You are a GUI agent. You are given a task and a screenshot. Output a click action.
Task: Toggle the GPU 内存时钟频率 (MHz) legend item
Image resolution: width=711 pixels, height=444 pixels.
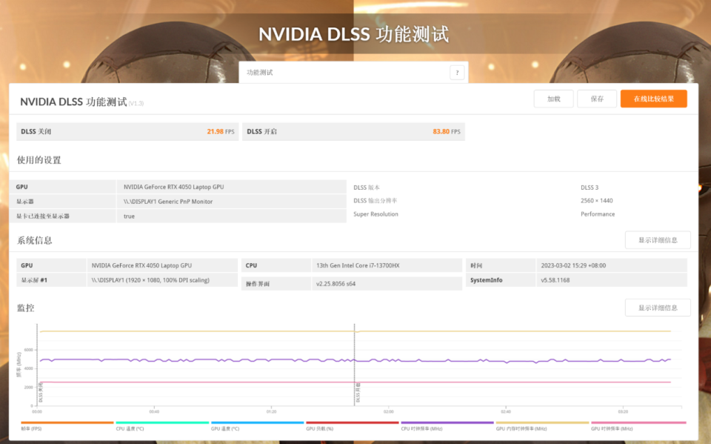(542, 426)
